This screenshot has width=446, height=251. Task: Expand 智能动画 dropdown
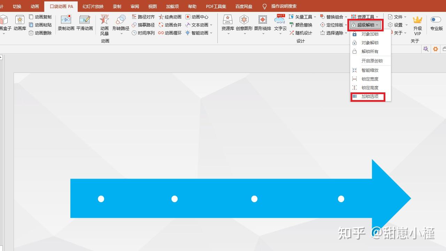[211, 33]
